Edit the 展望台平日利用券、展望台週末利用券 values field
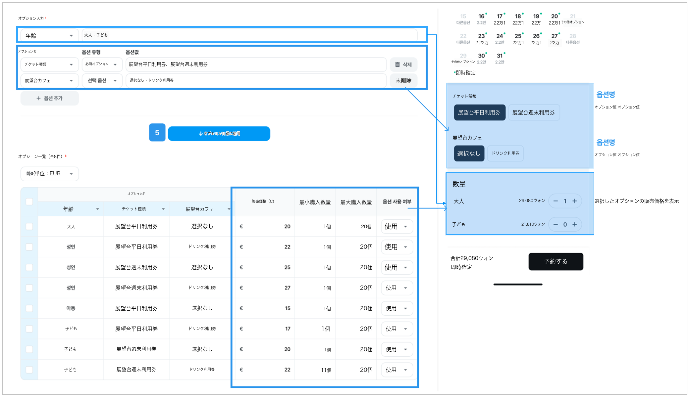This screenshot has height=397, width=689. coord(256,65)
